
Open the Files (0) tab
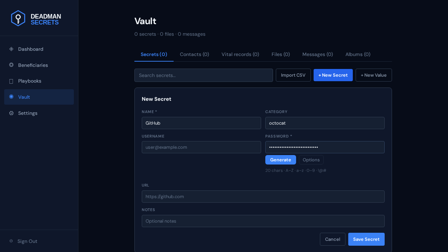click(281, 54)
